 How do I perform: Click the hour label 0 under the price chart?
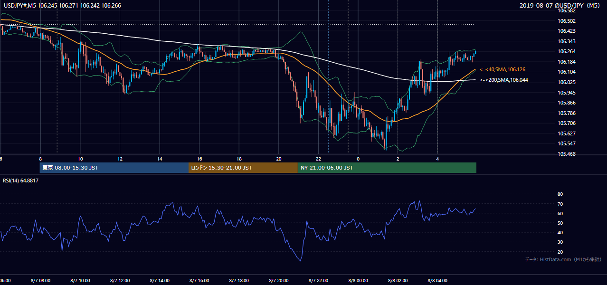[x=358, y=159]
